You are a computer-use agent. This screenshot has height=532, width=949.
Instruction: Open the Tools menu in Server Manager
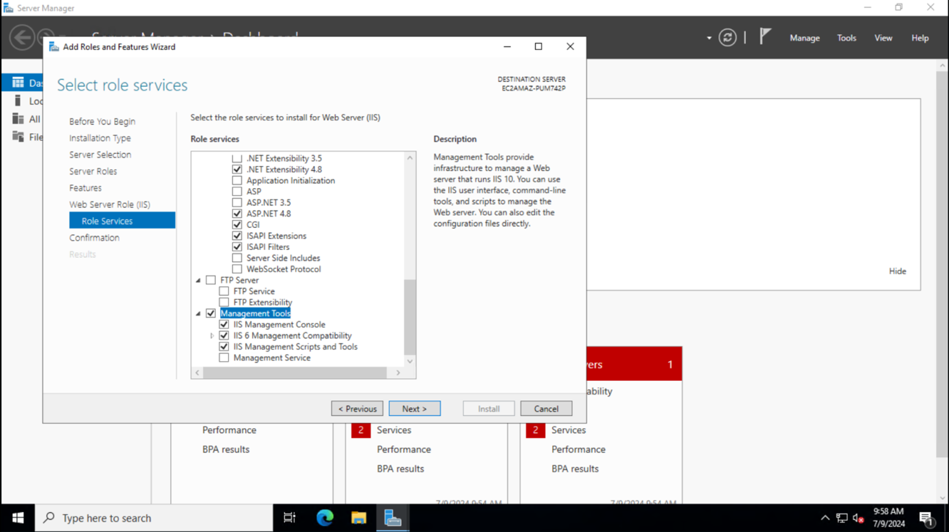pos(846,38)
